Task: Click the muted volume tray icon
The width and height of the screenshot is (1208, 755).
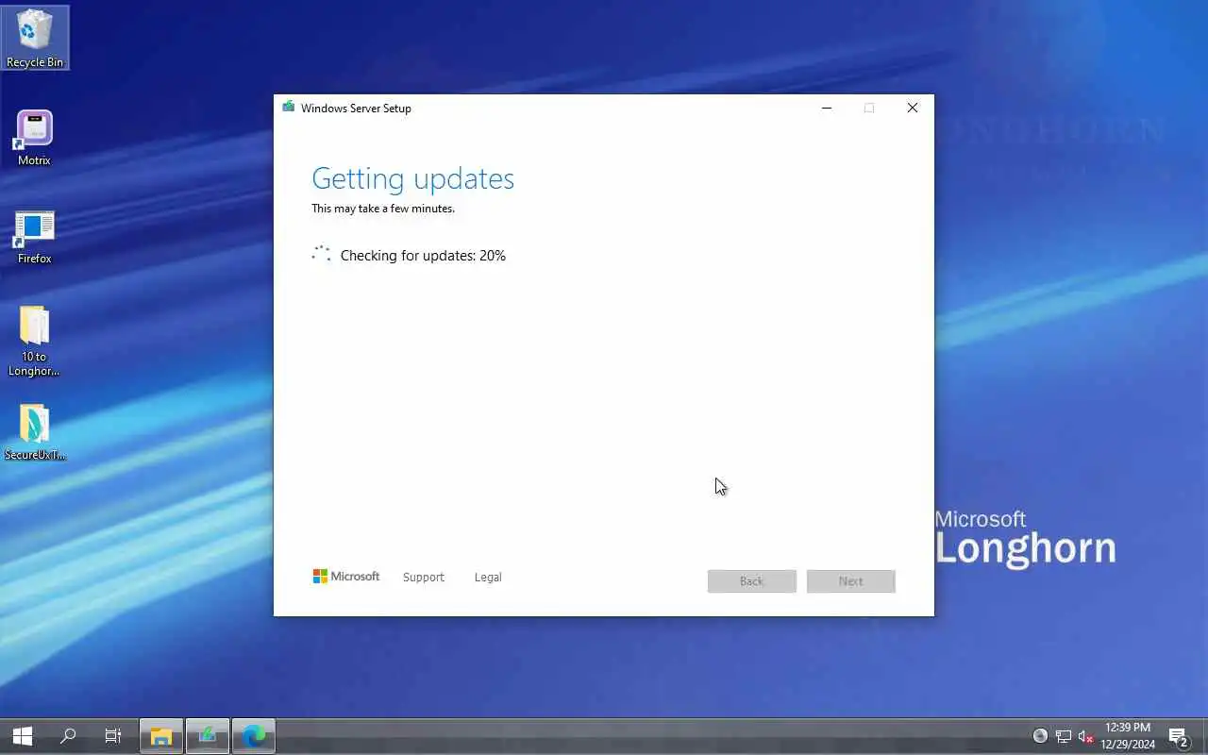Action: point(1086,736)
